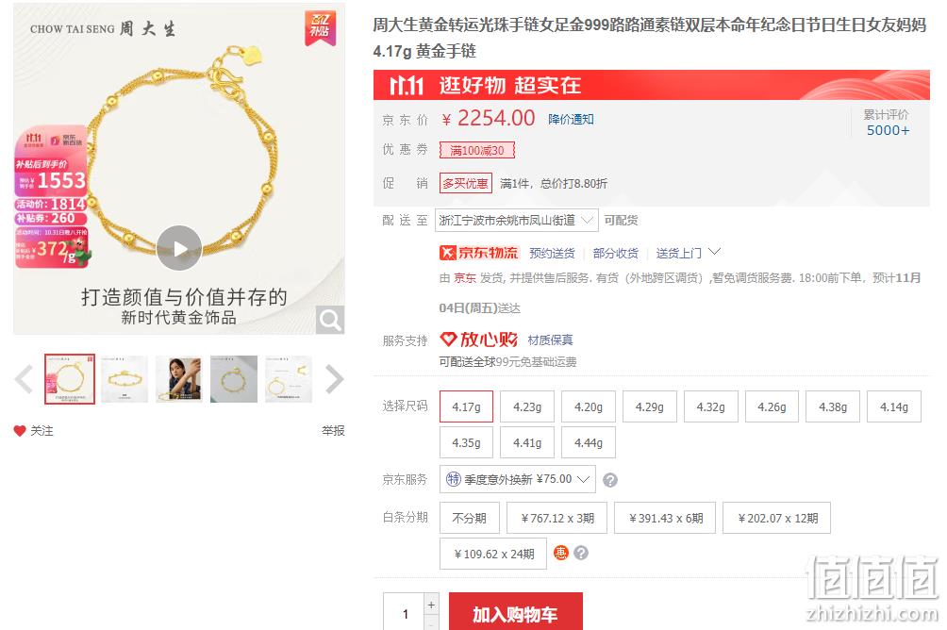Select the 4.44g size option
This screenshot has height=630, width=947.
click(589, 442)
